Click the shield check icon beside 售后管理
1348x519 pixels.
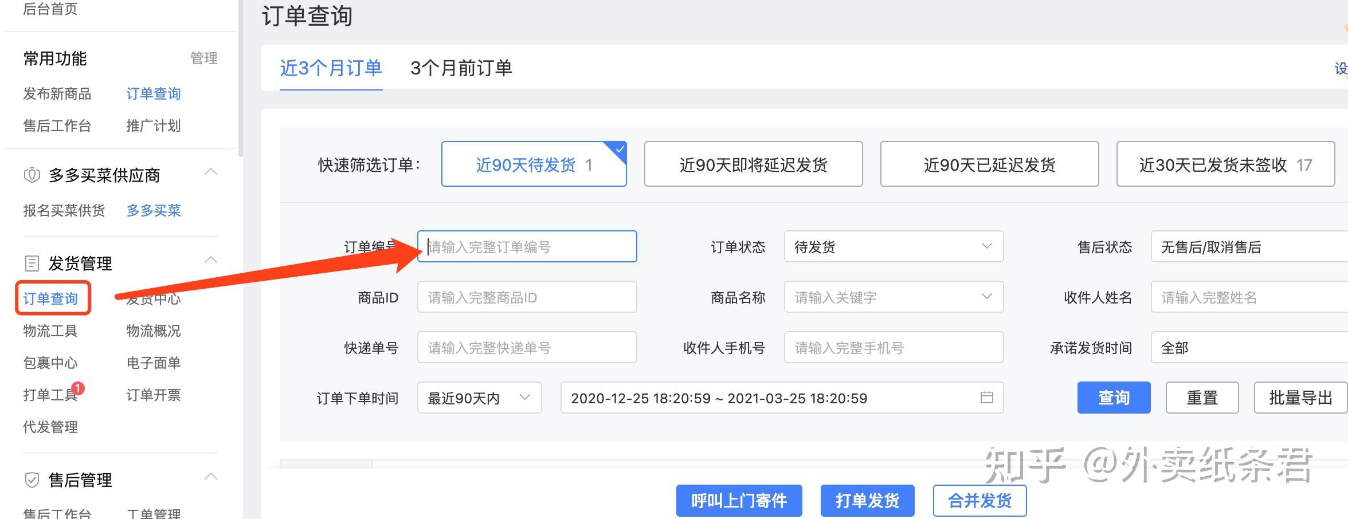tap(32, 479)
